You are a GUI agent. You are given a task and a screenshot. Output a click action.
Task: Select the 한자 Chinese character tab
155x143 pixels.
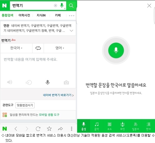coord(148,126)
